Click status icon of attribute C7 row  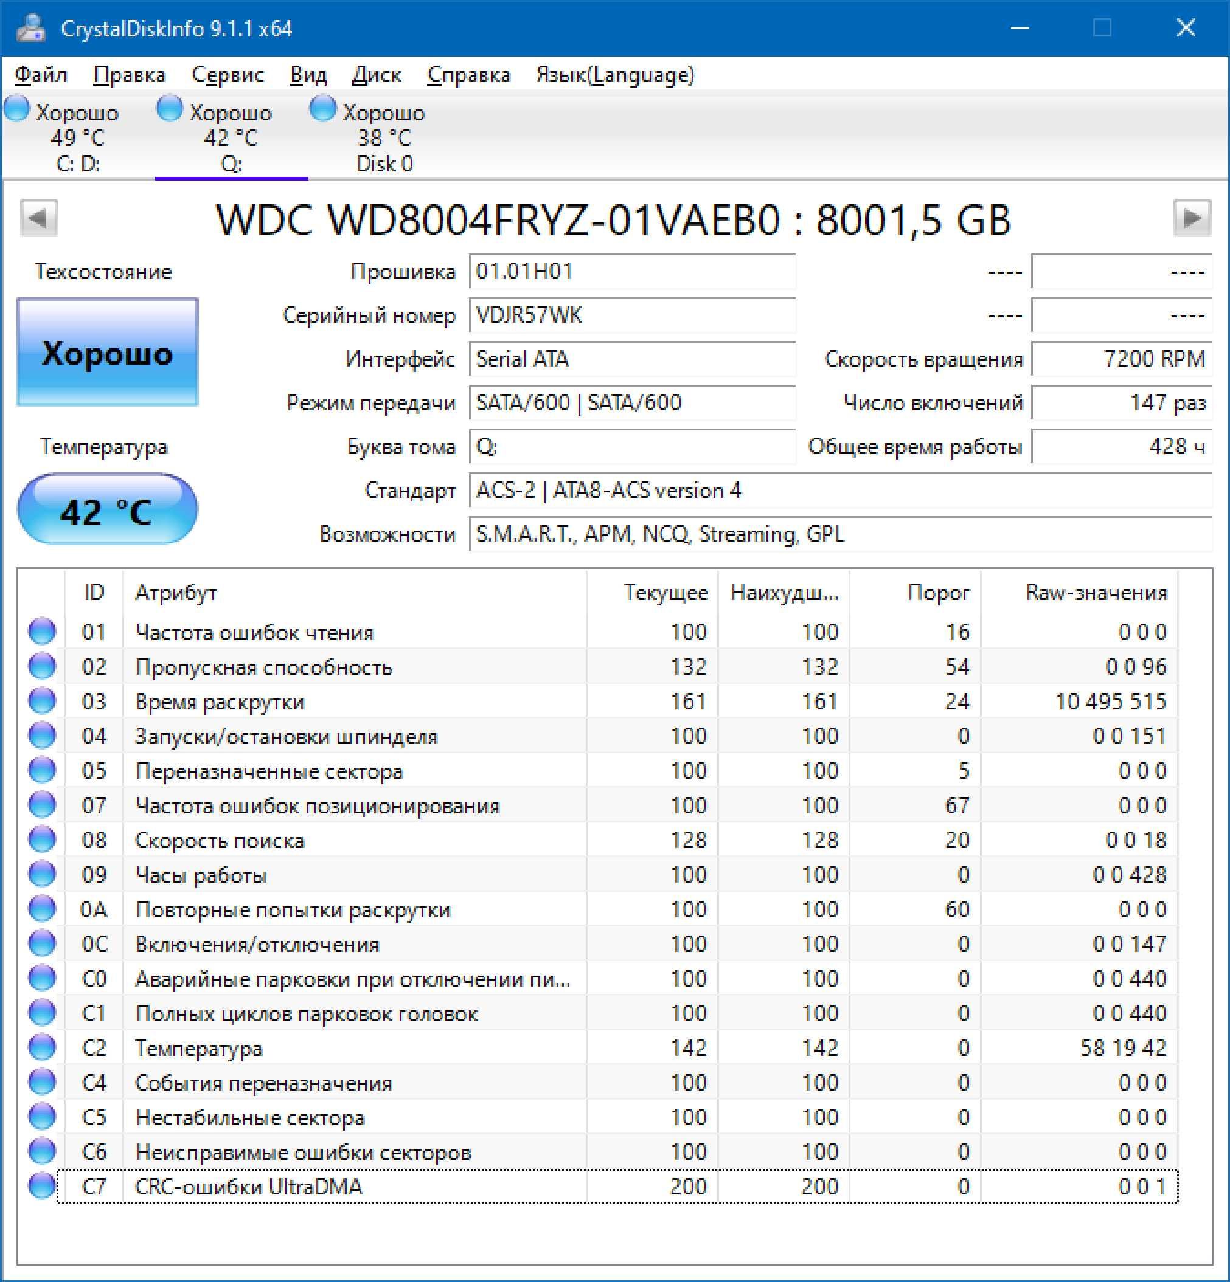pyautogui.click(x=42, y=1187)
